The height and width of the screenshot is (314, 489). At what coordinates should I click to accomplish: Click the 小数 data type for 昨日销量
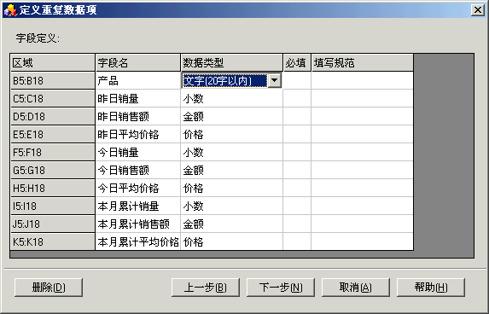tap(232, 98)
